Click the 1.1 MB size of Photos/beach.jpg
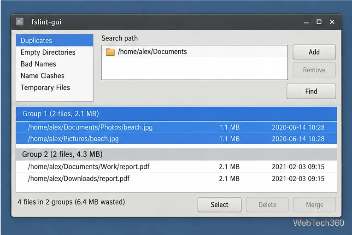Image resolution: width=352 pixels, height=235 pixels. tap(229, 128)
